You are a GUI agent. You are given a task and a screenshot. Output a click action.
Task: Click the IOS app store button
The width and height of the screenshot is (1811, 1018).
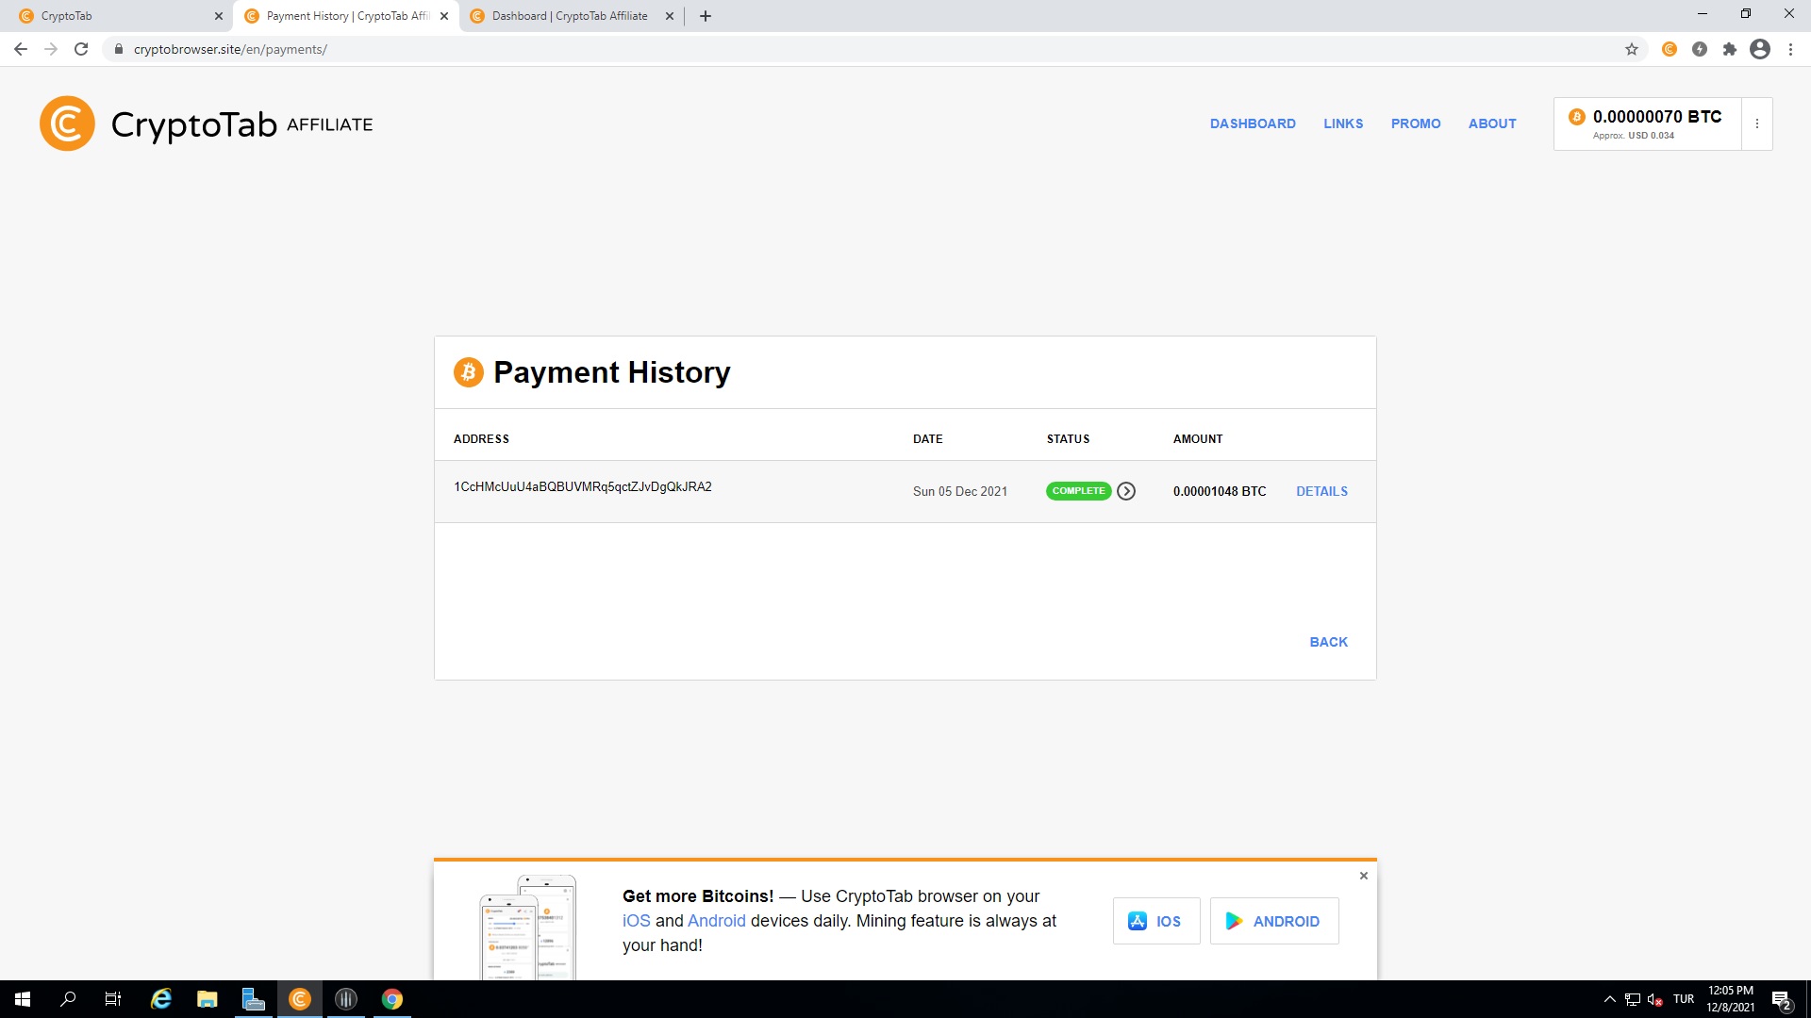coord(1156,921)
